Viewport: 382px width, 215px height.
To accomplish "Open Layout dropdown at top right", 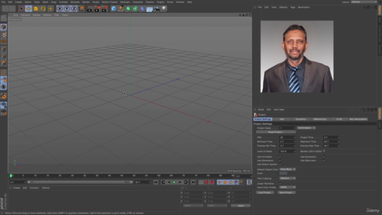I will [364, 2].
